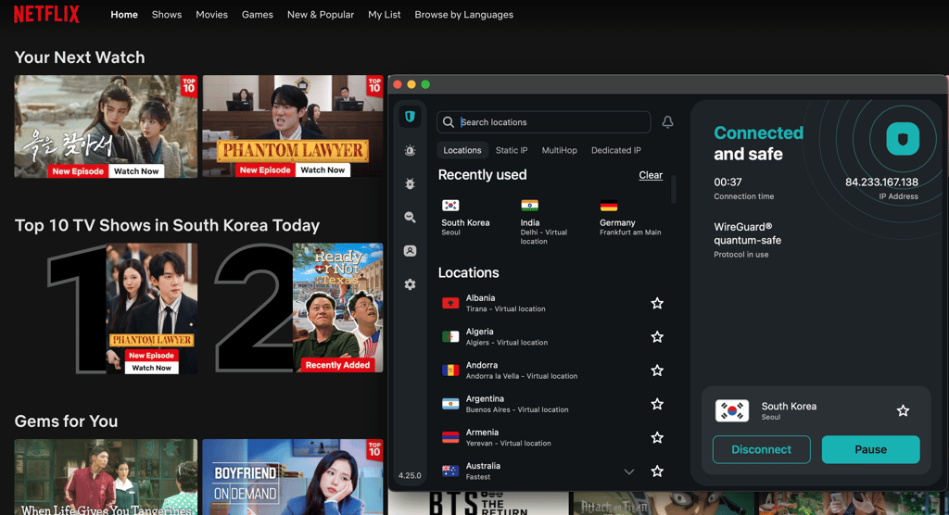The image size is (949, 515).
Task: Open Browse by Languages on Netflix
Action: point(463,15)
